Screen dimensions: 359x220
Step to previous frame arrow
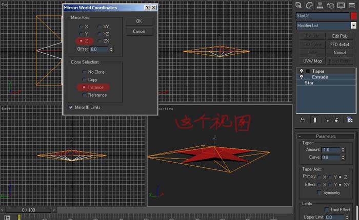2,210
